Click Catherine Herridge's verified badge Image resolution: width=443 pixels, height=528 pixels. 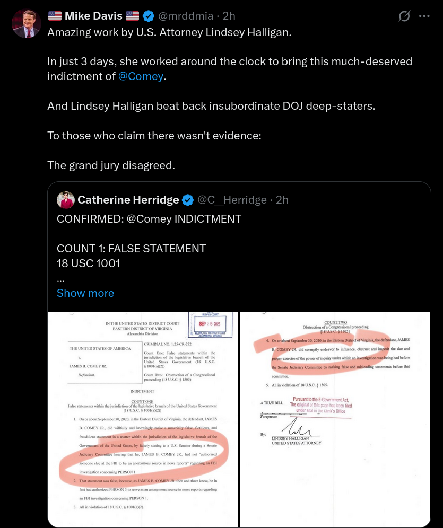coord(187,200)
